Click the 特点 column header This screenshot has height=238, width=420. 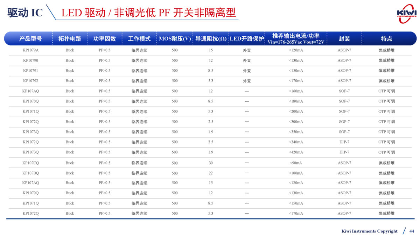tap(386, 39)
